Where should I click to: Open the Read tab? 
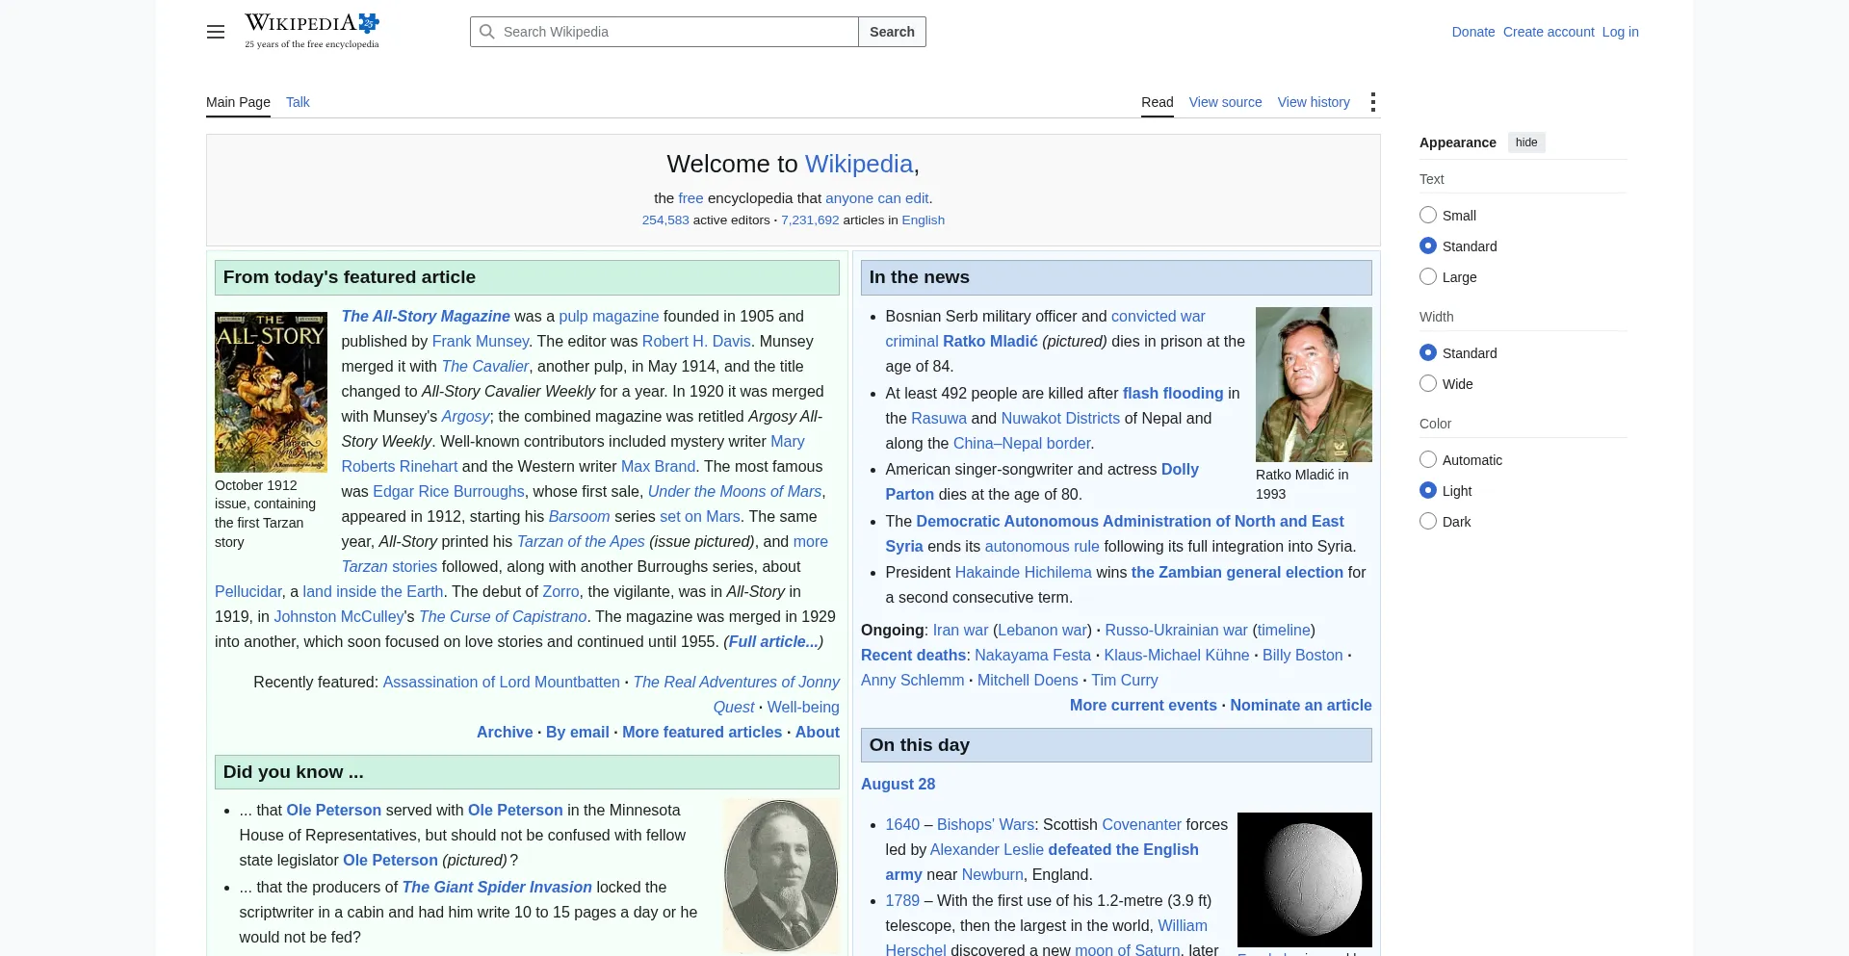(x=1158, y=102)
